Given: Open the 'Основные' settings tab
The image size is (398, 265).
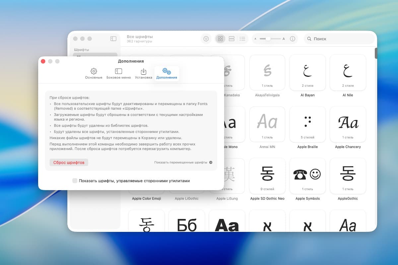Looking at the screenshot, I should click(94, 74).
